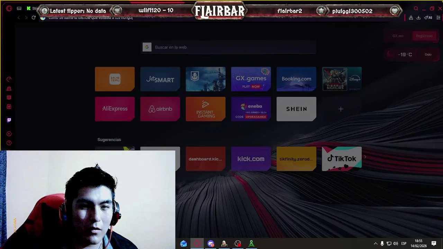443x249 pixels.
Task: Click the Sugerencias heading
Action: [x=109, y=140]
